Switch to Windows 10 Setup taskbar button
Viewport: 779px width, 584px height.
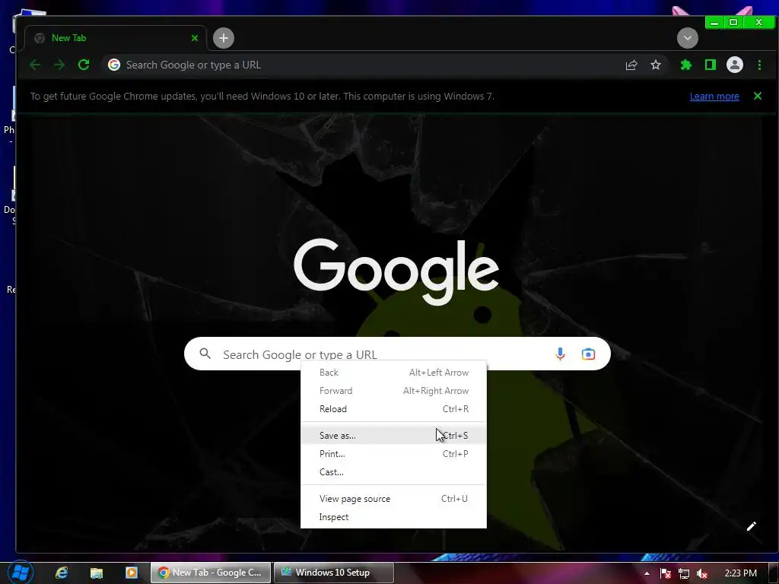pos(334,573)
